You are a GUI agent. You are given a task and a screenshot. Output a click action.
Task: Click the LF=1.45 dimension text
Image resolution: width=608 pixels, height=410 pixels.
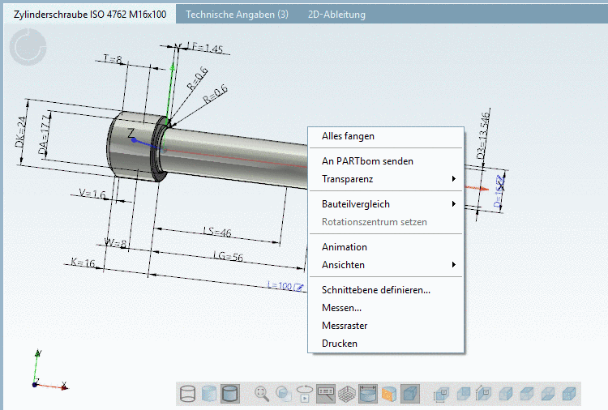205,48
